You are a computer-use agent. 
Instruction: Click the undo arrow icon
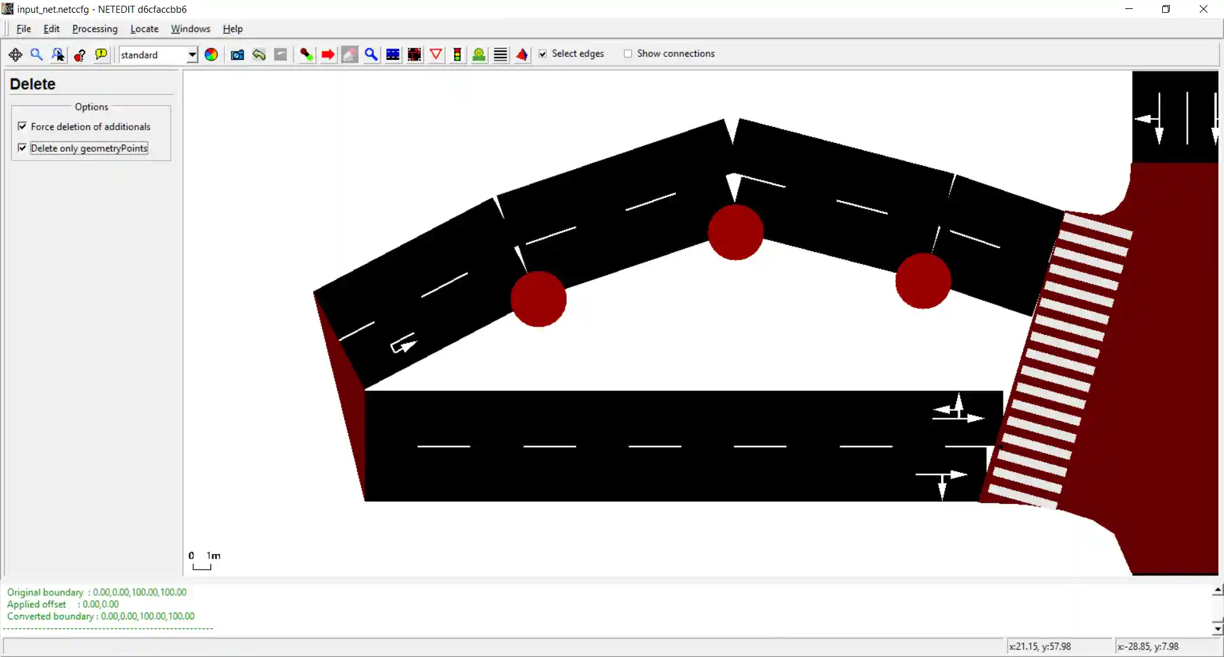click(259, 55)
